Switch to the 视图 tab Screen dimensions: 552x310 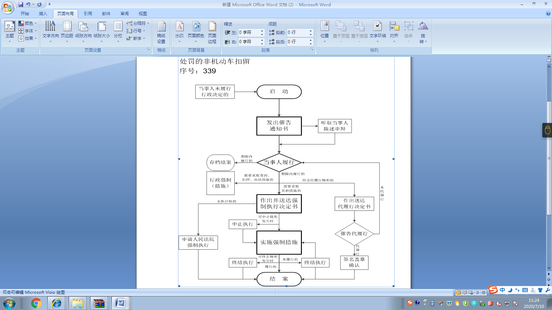143,14
